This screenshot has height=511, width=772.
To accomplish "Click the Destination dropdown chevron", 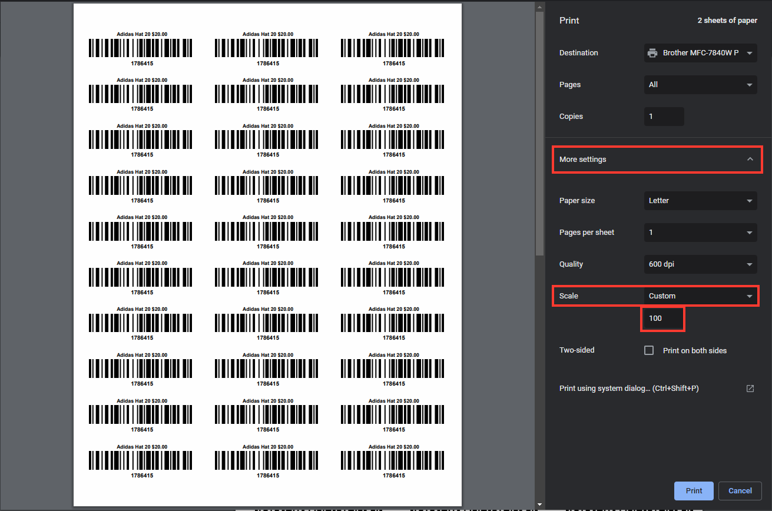I will [750, 52].
